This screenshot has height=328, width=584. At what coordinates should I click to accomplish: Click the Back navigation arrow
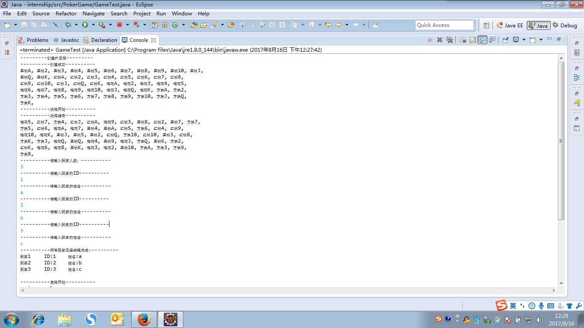(339, 25)
